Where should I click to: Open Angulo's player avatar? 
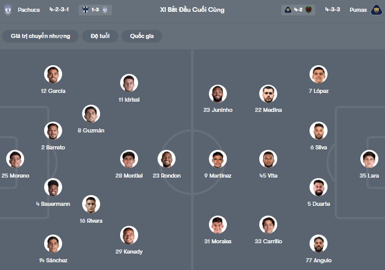coord(318,244)
